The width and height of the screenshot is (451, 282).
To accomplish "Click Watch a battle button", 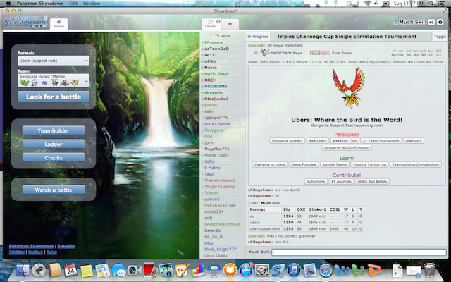I will click(54, 190).
